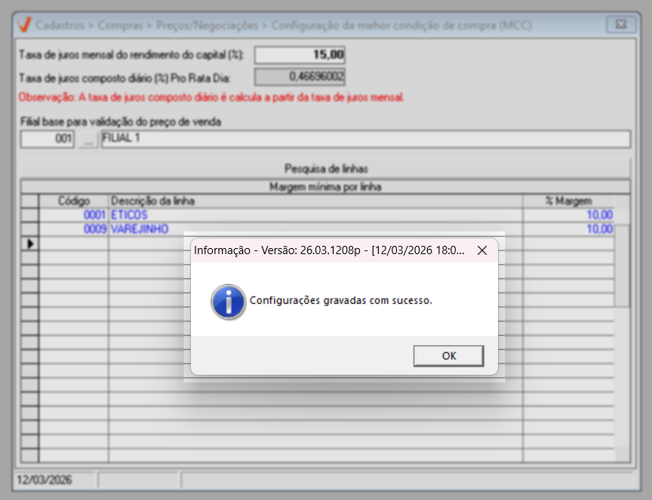Click the current-row arrow indicator in the grid
This screenshot has width=652, height=500.
[30, 244]
